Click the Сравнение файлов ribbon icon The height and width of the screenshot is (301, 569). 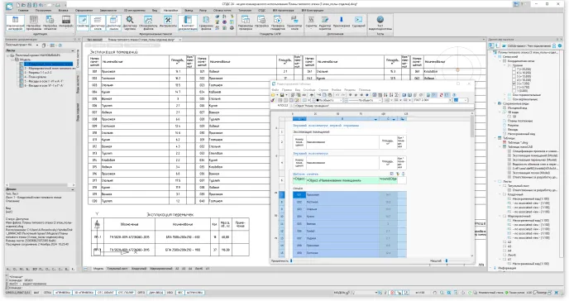[x=206, y=23]
